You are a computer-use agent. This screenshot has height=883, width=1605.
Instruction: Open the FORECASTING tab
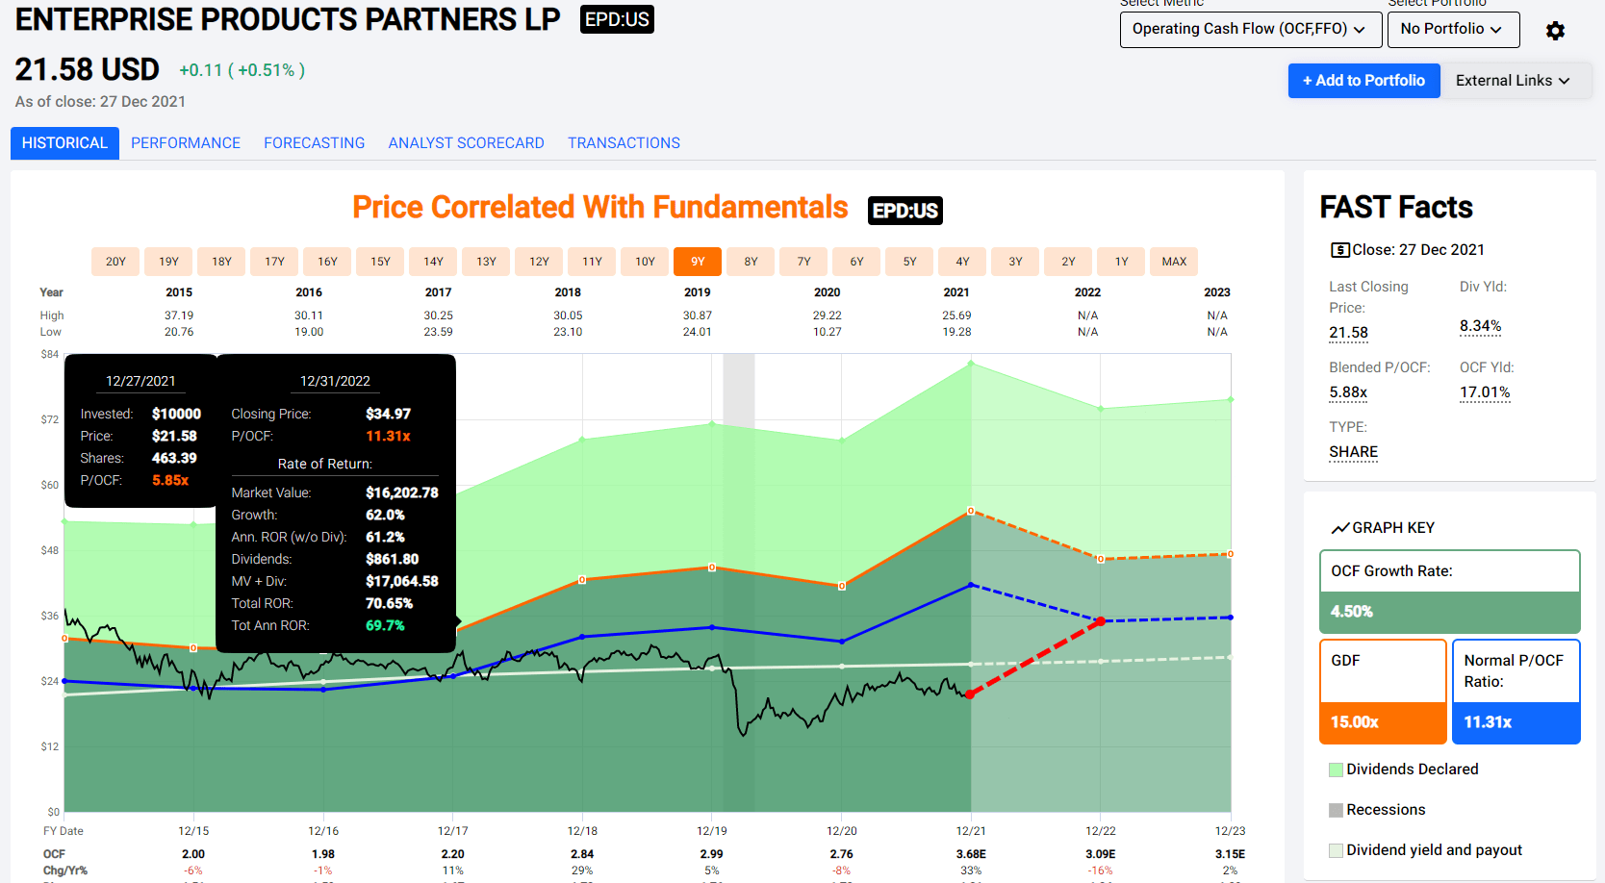pos(315,143)
